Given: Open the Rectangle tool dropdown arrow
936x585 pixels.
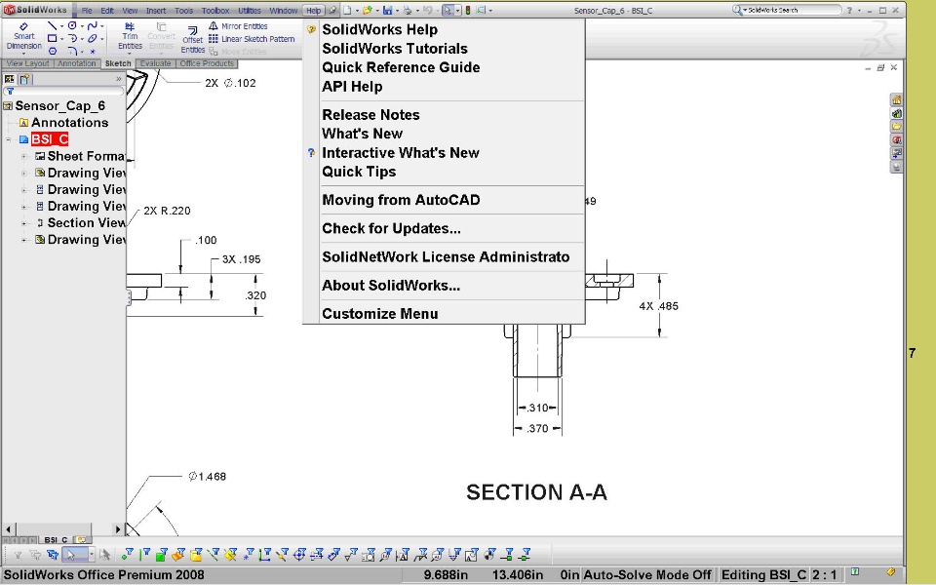Looking at the screenshot, I should point(61,39).
